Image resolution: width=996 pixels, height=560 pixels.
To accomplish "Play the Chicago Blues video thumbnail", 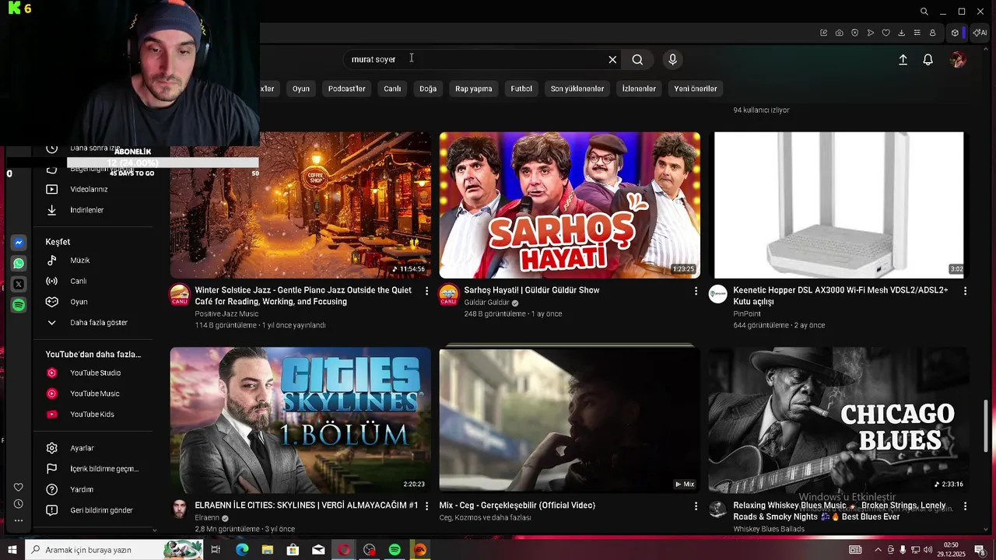I will 839,420.
